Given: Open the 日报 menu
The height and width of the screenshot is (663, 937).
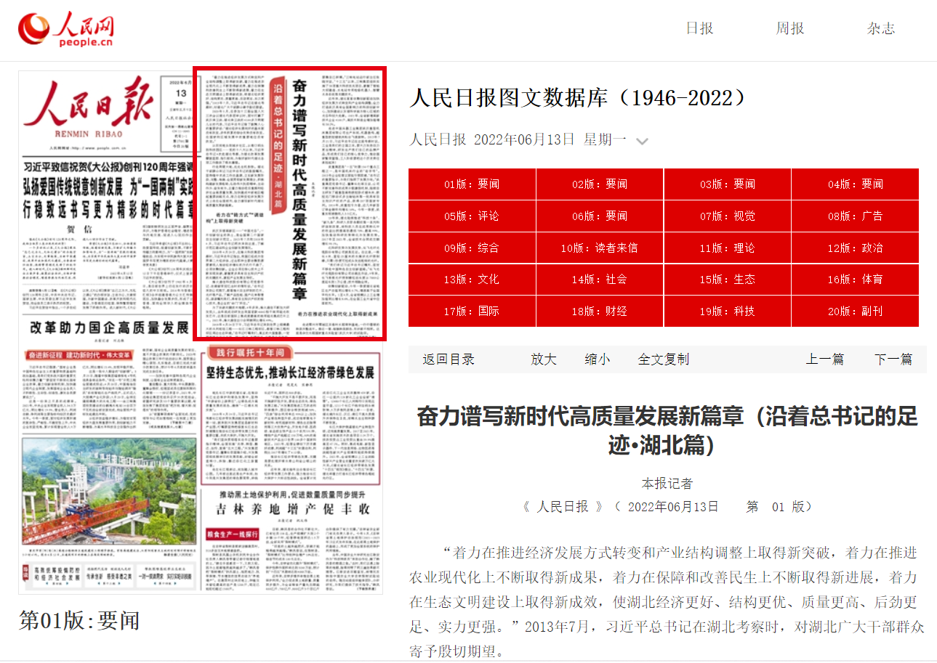Looking at the screenshot, I should click(x=699, y=28).
